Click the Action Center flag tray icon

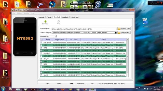point(145,88)
